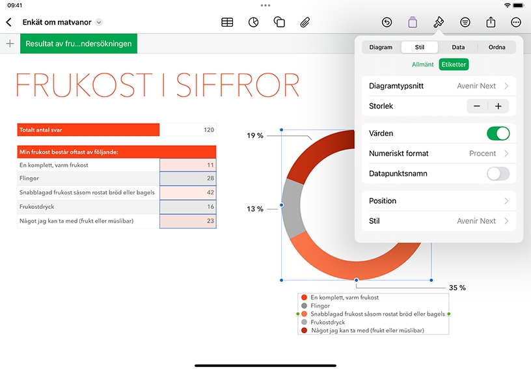Select the Snabblagad frukost table cell

pos(88,192)
